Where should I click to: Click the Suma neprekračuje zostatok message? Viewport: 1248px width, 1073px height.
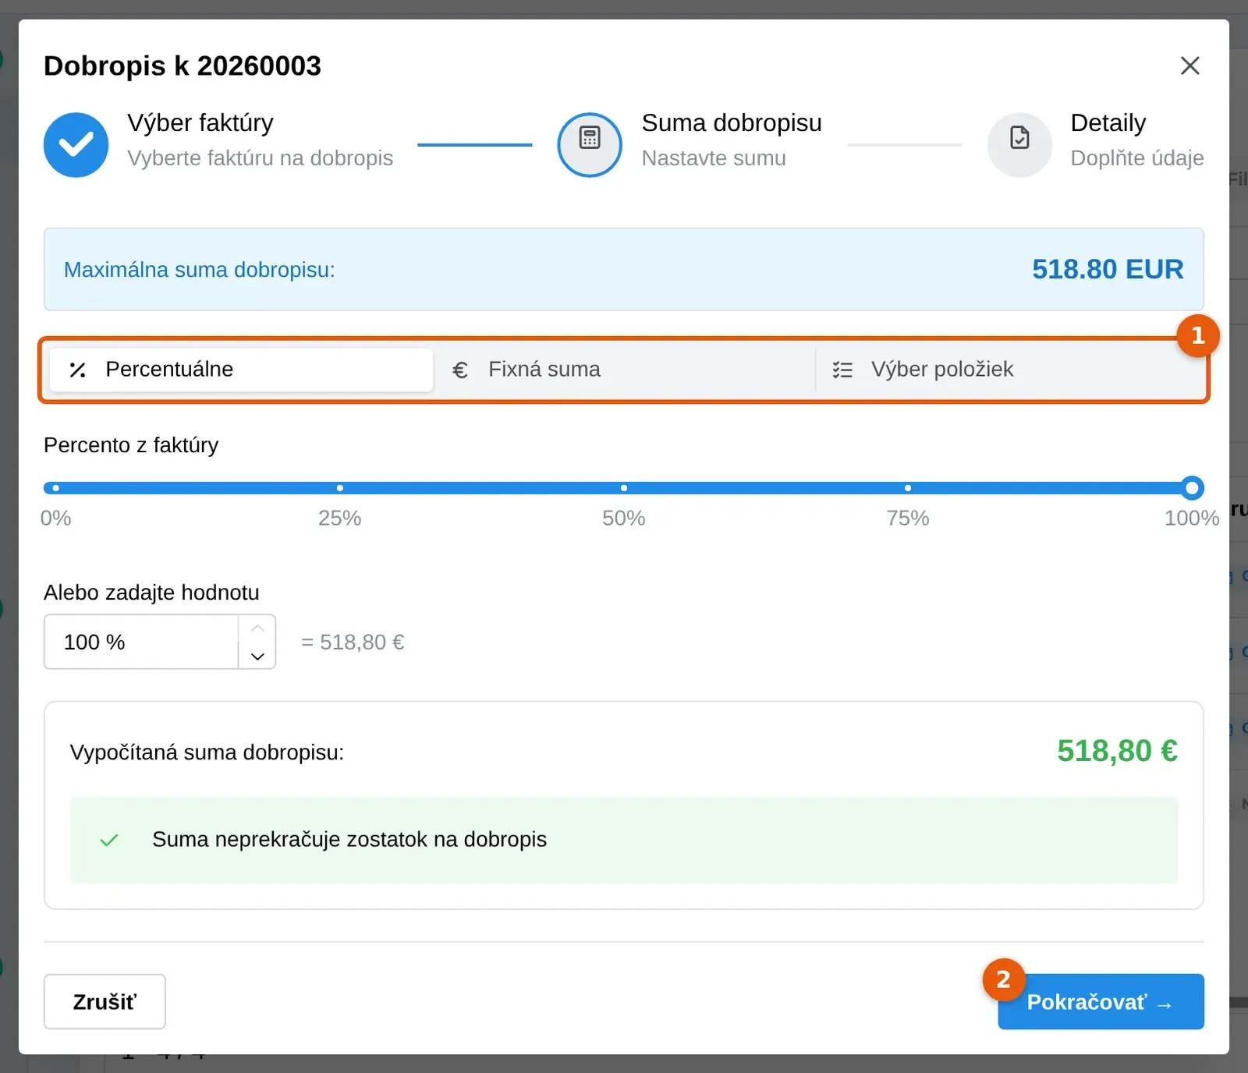[x=349, y=840]
